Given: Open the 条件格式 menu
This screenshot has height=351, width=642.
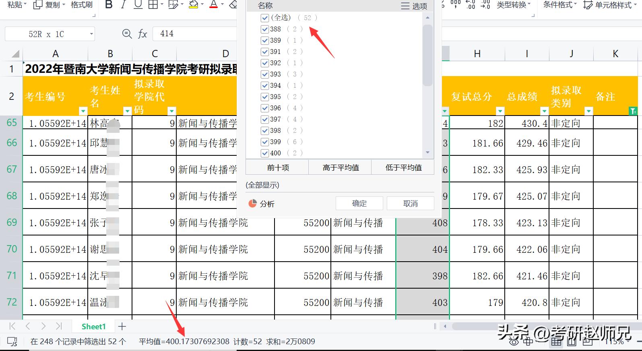Looking at the screenshot, I should (560, 4).
